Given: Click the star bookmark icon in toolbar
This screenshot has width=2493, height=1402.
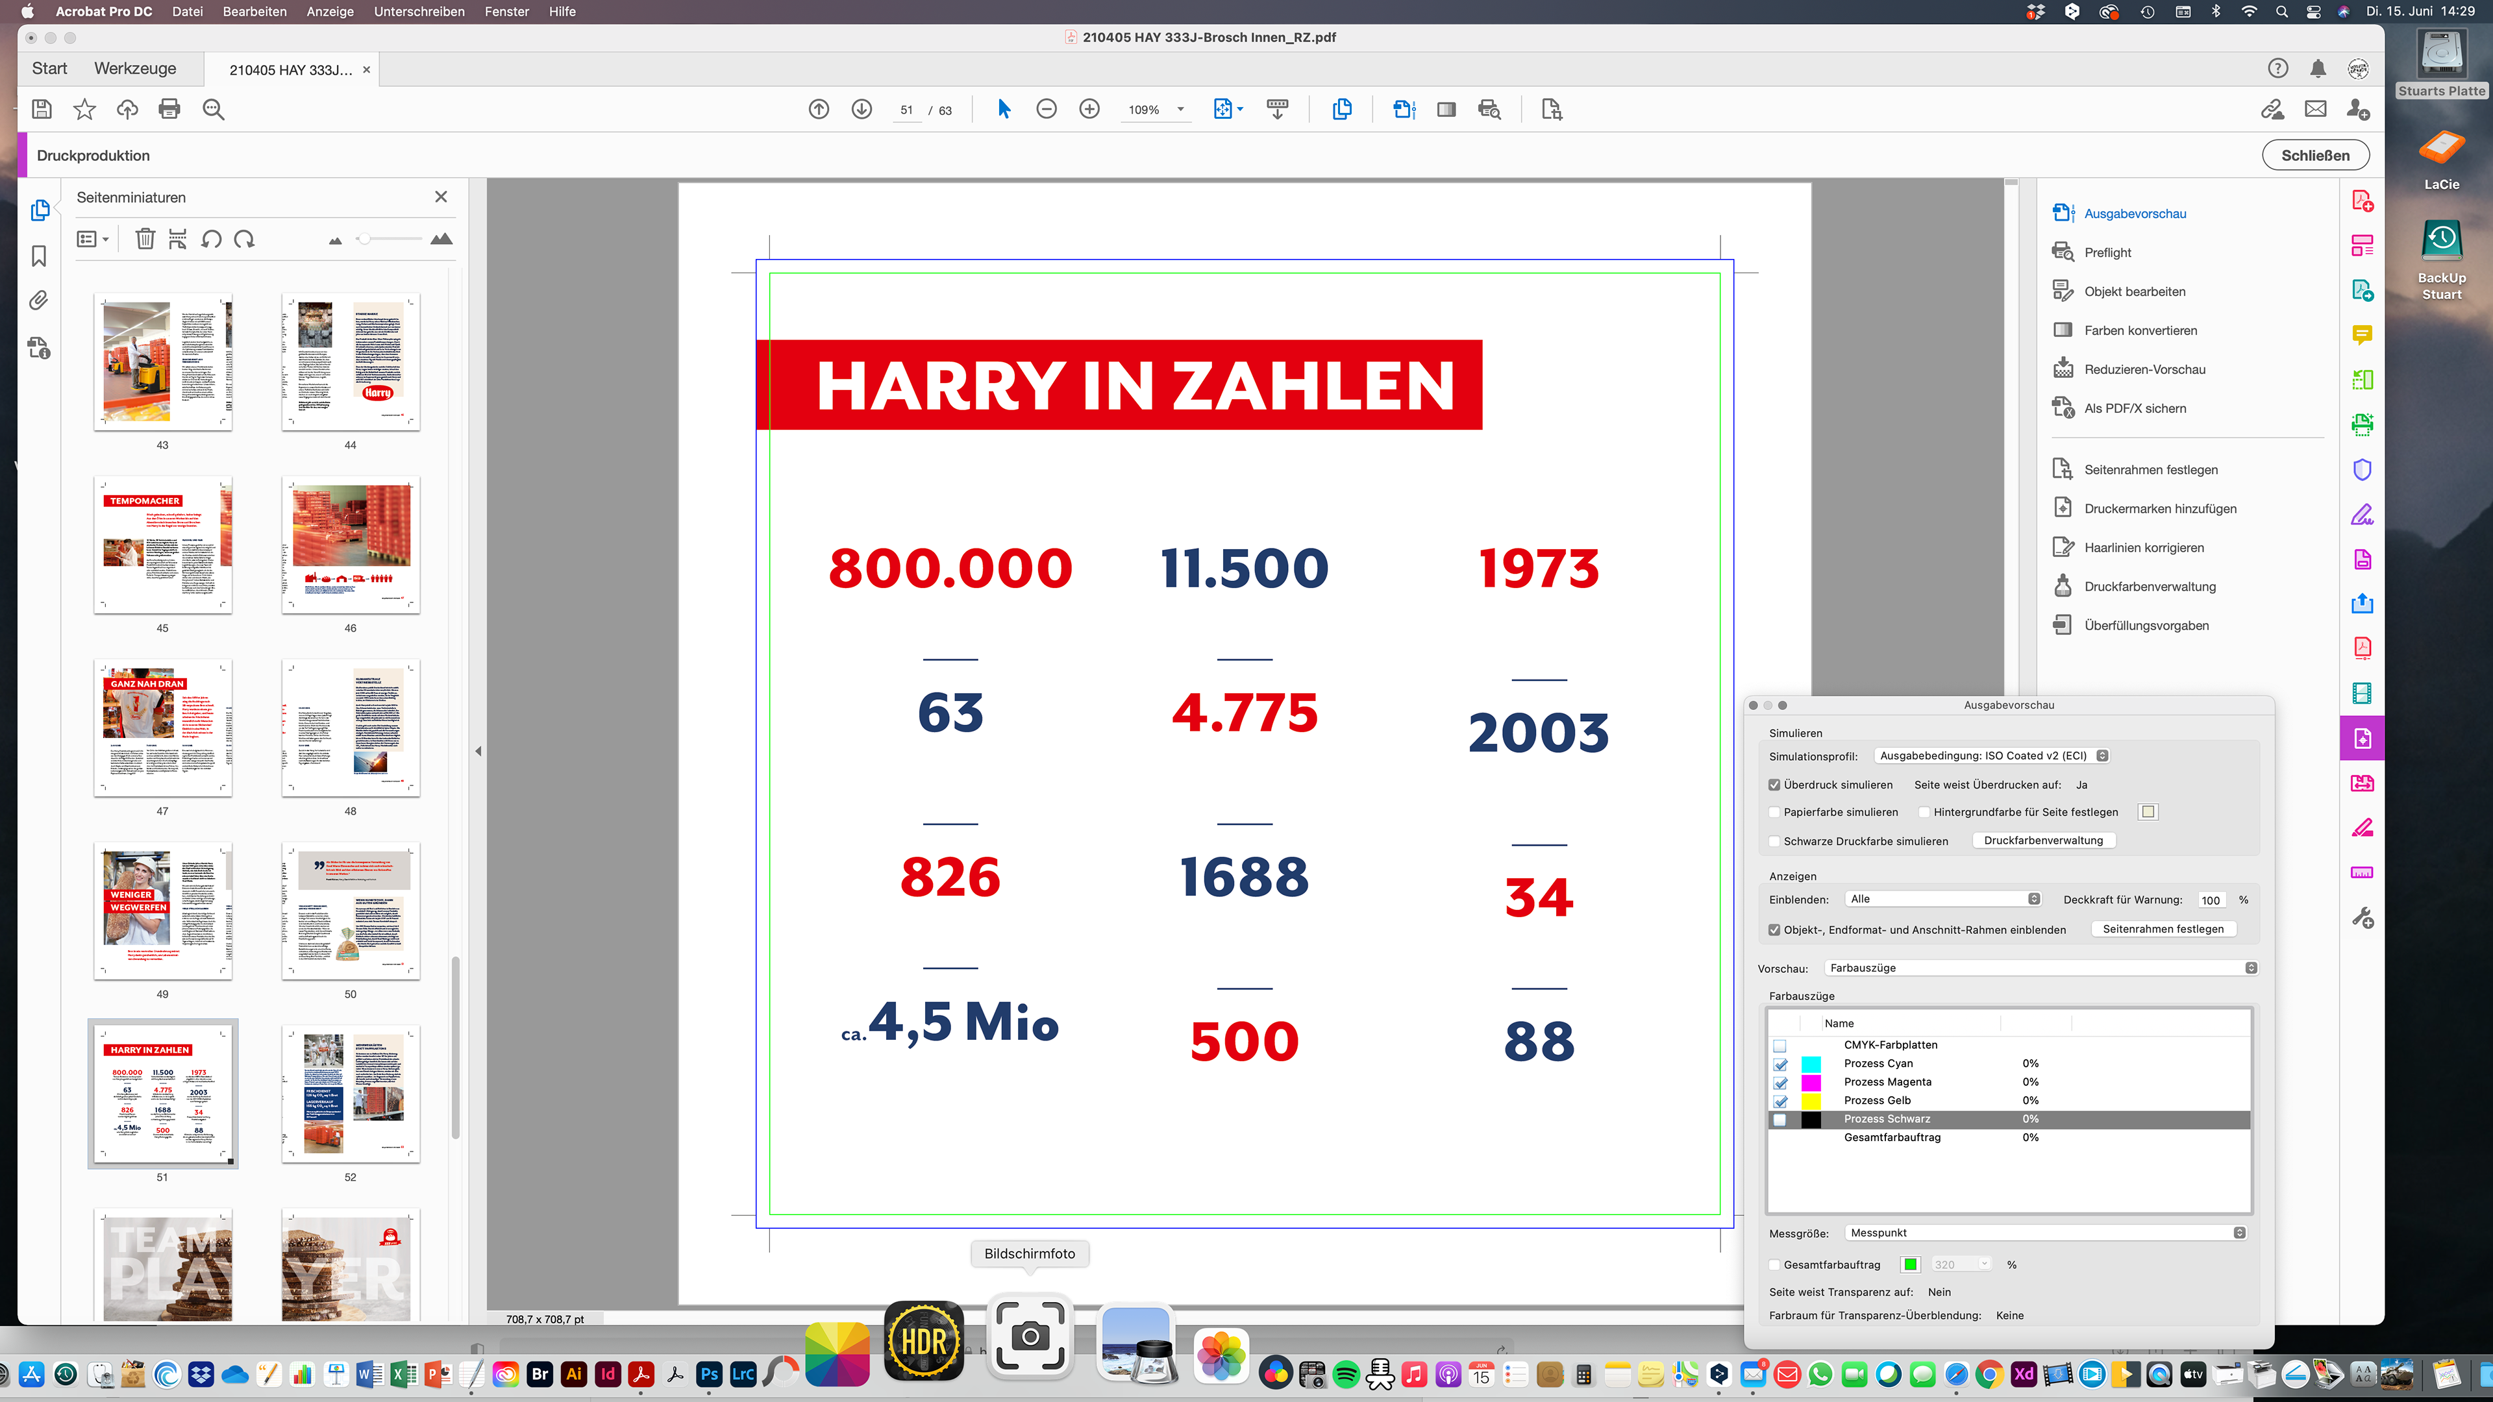Looking at the screenshot, I should click(x=84, y=109).
